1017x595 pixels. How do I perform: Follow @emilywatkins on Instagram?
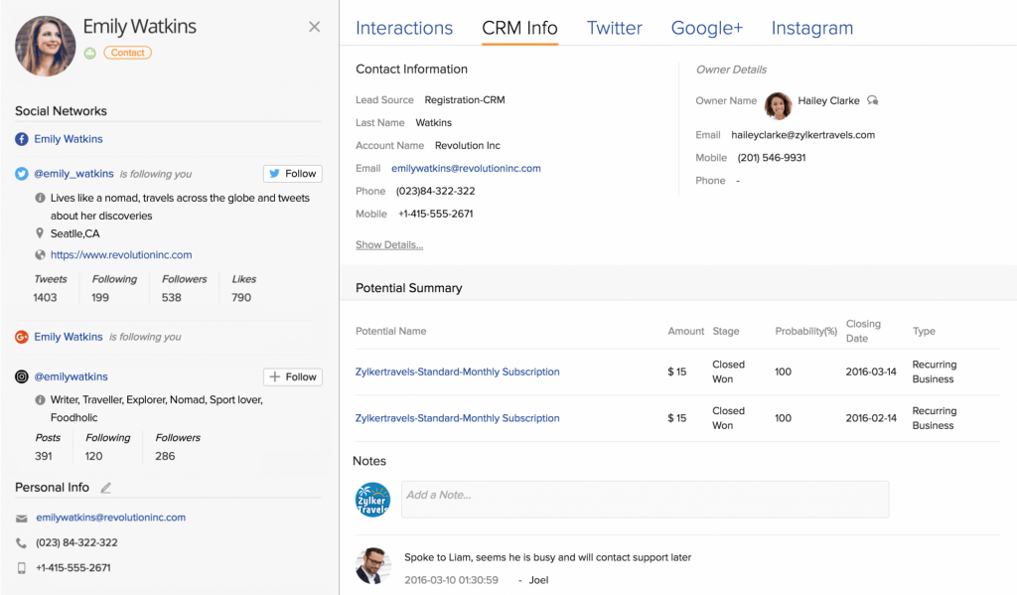coord(292,377)
